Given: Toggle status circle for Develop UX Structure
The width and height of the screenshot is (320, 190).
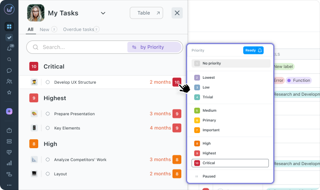Looking at the screenshot, I should [x=48, y=82].
